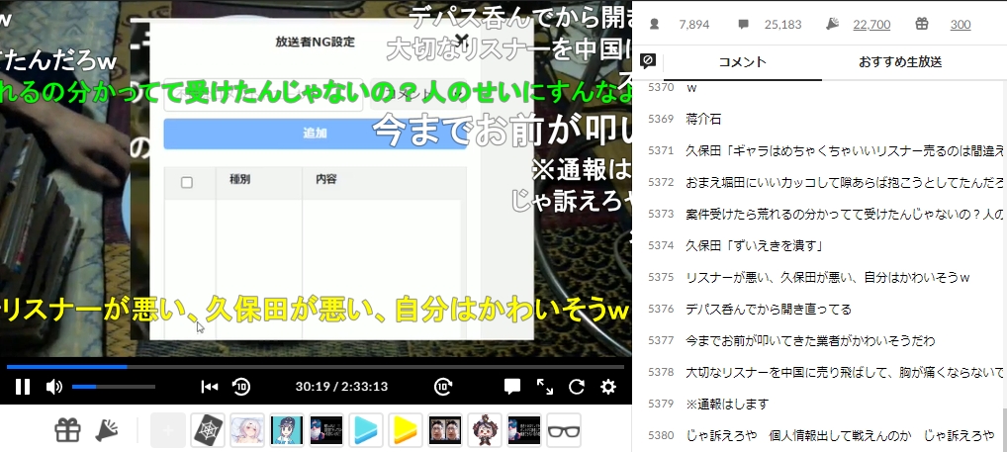Screen dimensions: 1007x452
Task: Mute the player volume speaker icon
Action: pos(54,387)
